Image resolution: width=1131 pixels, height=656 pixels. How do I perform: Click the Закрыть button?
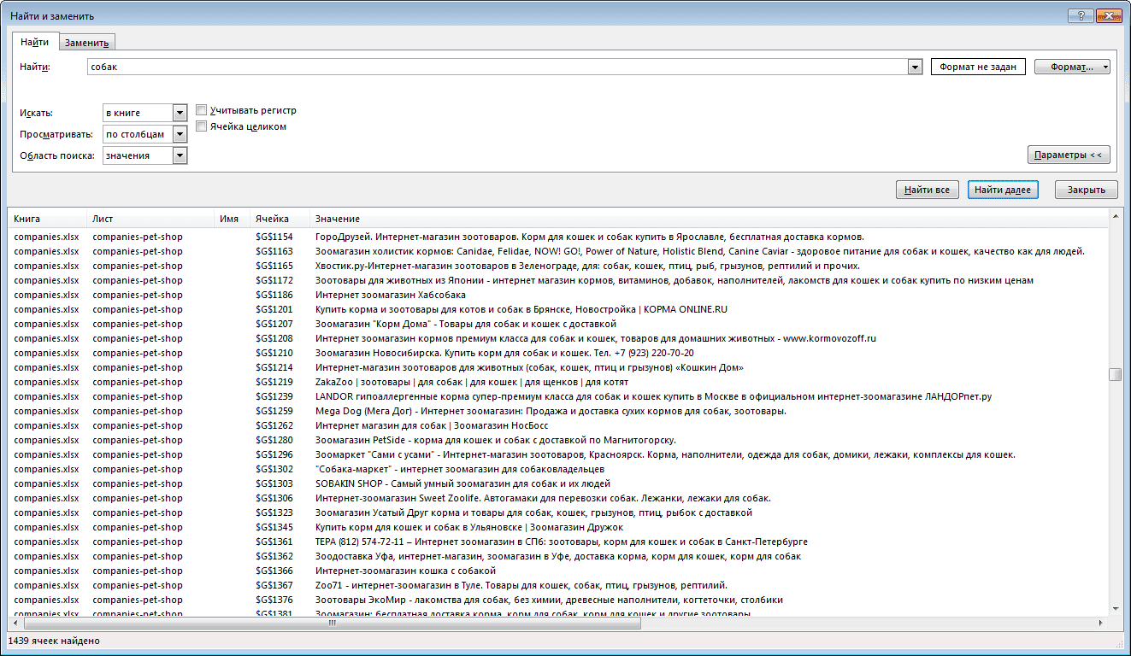point(1086,190)
